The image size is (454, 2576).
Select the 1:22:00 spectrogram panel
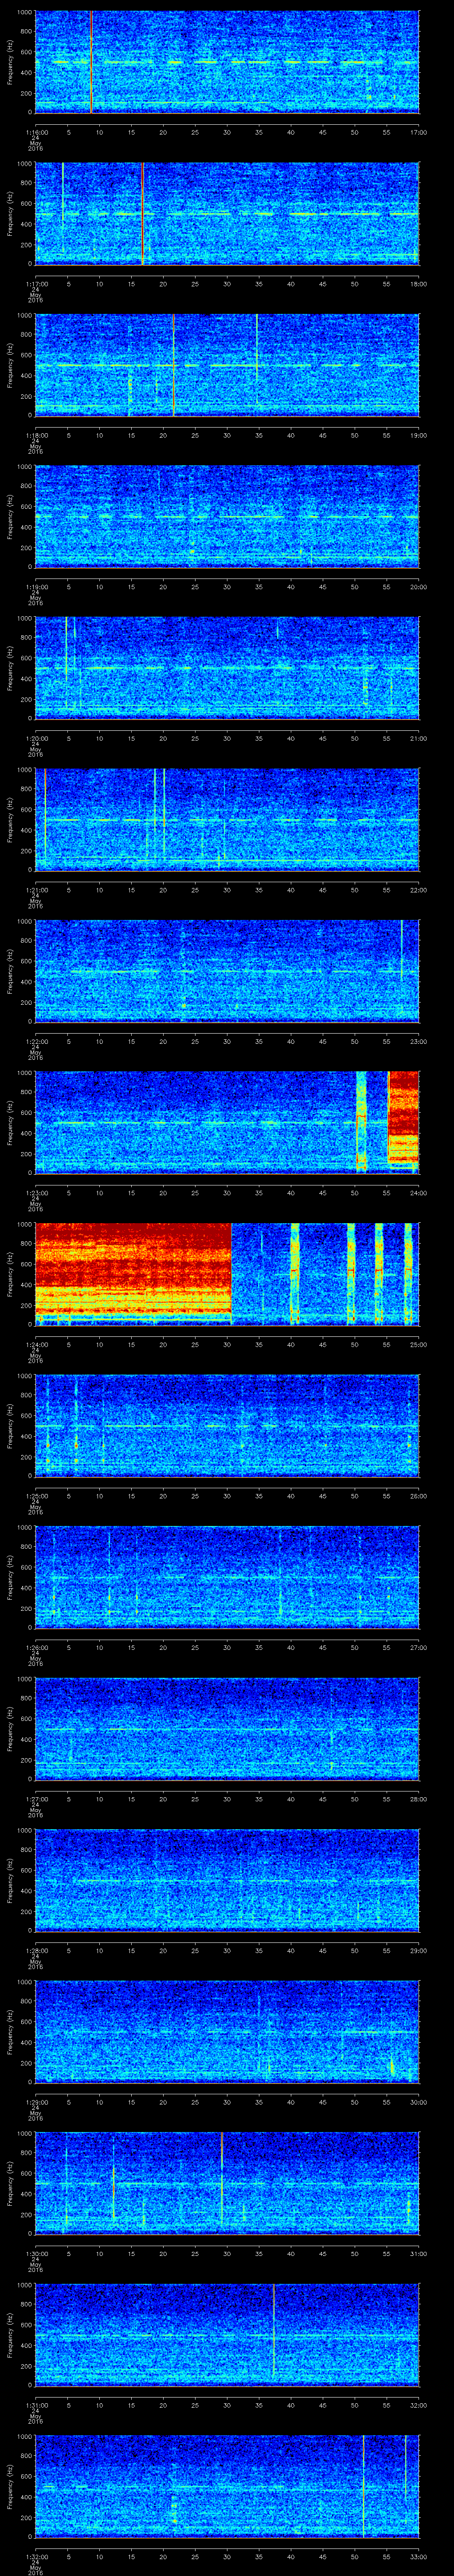click(x=227, y=971)
